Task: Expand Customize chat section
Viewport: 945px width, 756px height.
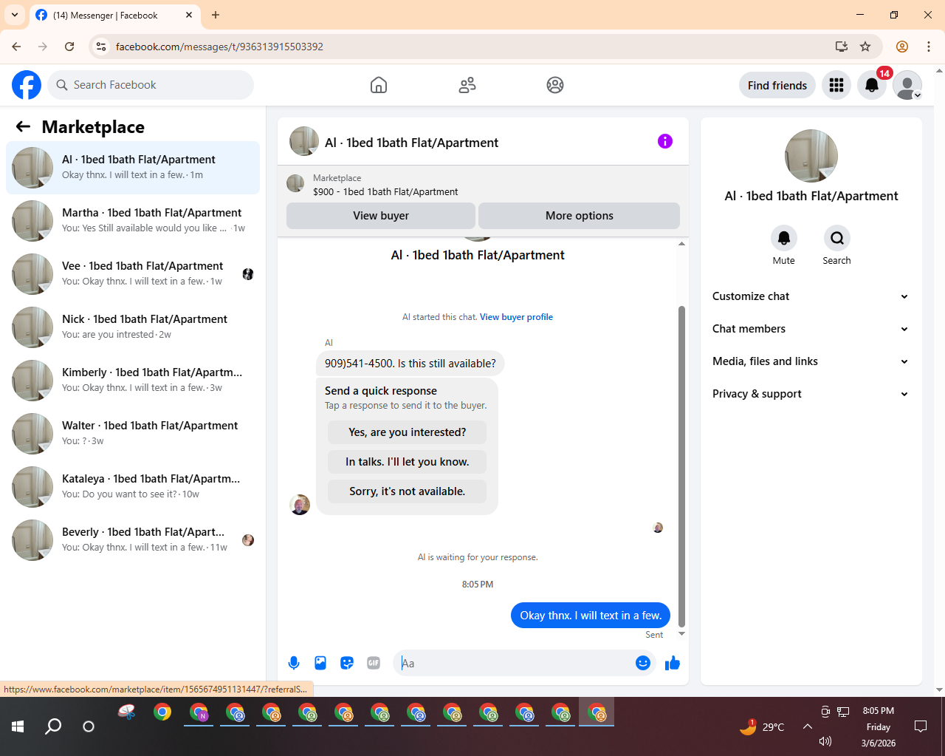Action: [811, 296]
